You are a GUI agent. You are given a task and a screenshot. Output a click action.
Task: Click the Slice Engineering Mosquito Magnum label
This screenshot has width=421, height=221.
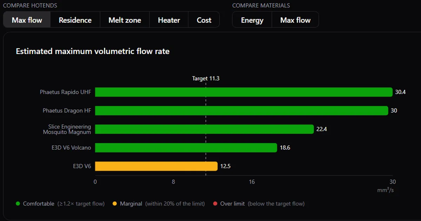[67, 129]
